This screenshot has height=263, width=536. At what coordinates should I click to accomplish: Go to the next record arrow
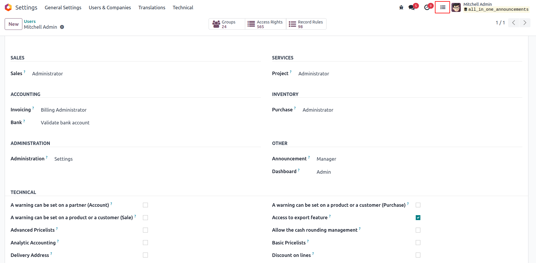(x=525, y=23)
